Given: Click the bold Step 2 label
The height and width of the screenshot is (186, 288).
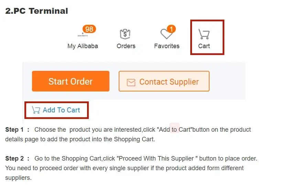Looking at the screenshot, I should 14,159.
